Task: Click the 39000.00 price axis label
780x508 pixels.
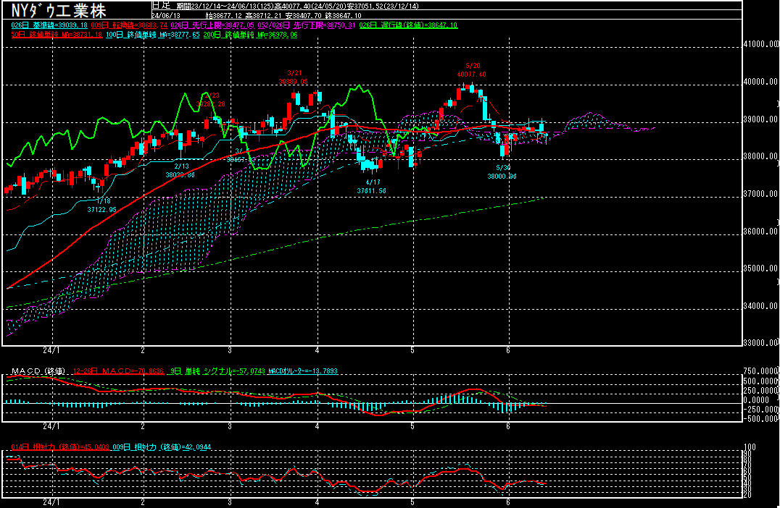Action: pyautogui.click(x=761, y=119)
